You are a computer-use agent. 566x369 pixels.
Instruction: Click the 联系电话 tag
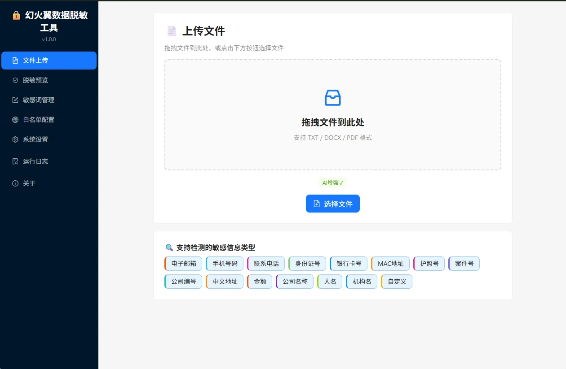click(266, 264)
